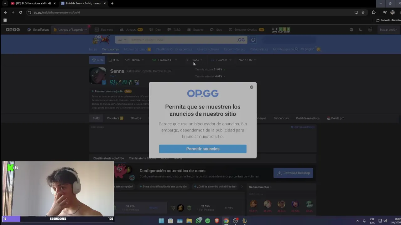
Task: Go back with the browser back arrow
Action: coord(5,12)
